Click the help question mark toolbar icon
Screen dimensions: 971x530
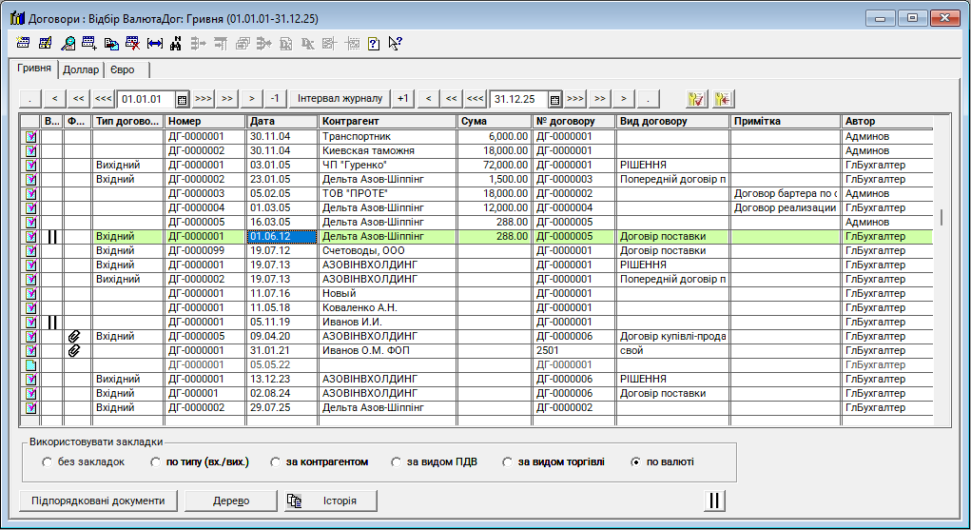[x=373, y=43]
